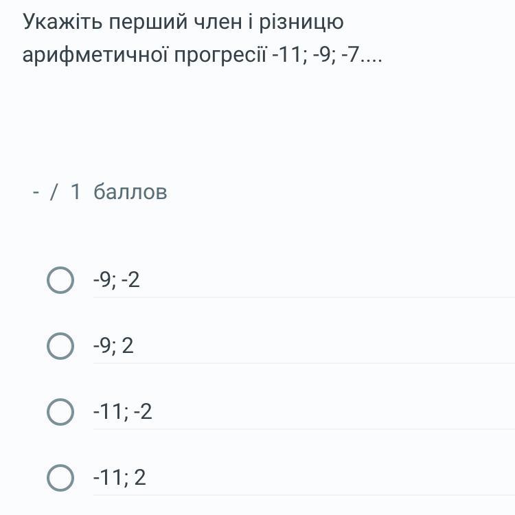Select the radio button for -9; 2

[60, 346]
